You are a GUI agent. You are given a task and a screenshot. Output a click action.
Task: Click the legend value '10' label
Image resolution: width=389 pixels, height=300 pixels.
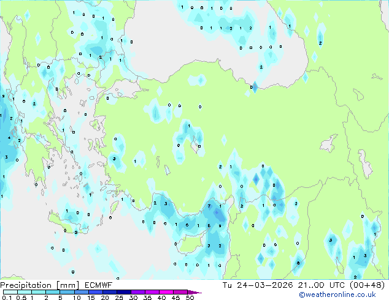click(x=77, y=298)
